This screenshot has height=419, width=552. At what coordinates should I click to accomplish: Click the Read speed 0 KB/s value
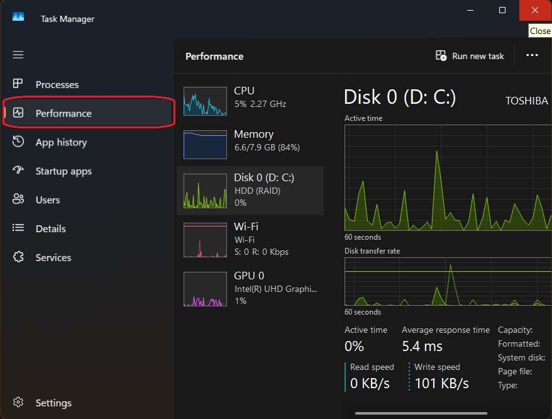(370, 383)
